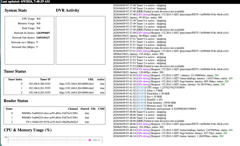Viewport: 240px width, 146px height.
Task: Click the 07:48:14 GET /status log line
Action: point(168,136)
